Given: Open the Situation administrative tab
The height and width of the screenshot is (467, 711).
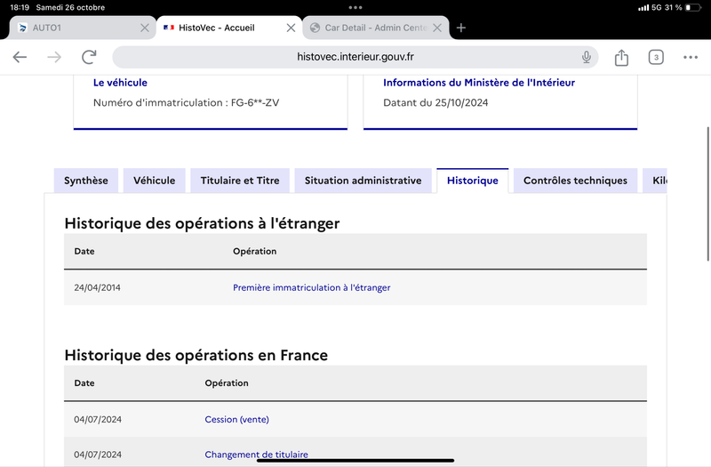Looking at the screenshot, I should point(363,181).
